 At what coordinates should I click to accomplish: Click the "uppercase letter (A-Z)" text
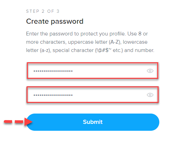(95, 42)
